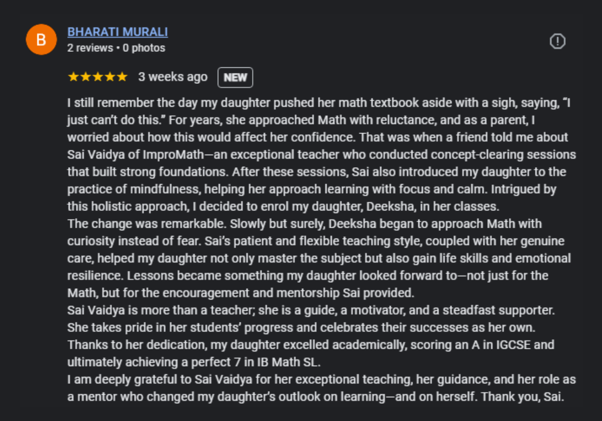
Task: Report this review via exclamation icon
Action: pyautogui.click(x=557, y=41)
